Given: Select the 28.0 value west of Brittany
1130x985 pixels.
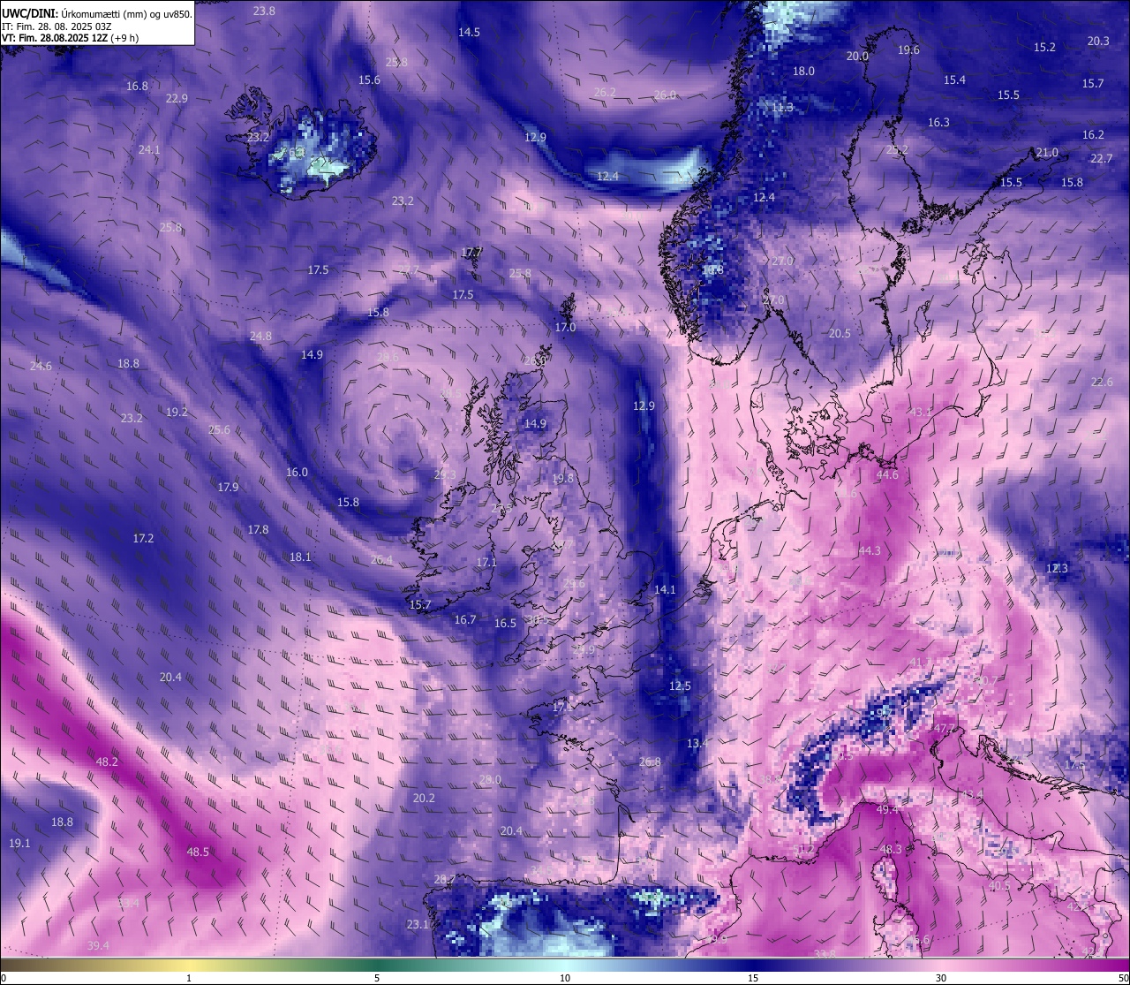Looking at the screenshot, I should [x=490, y=779].
